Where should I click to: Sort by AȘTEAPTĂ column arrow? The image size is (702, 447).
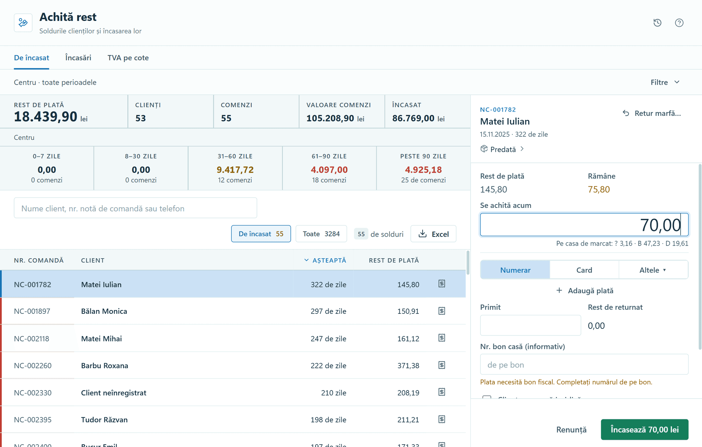tap(306, 260)
